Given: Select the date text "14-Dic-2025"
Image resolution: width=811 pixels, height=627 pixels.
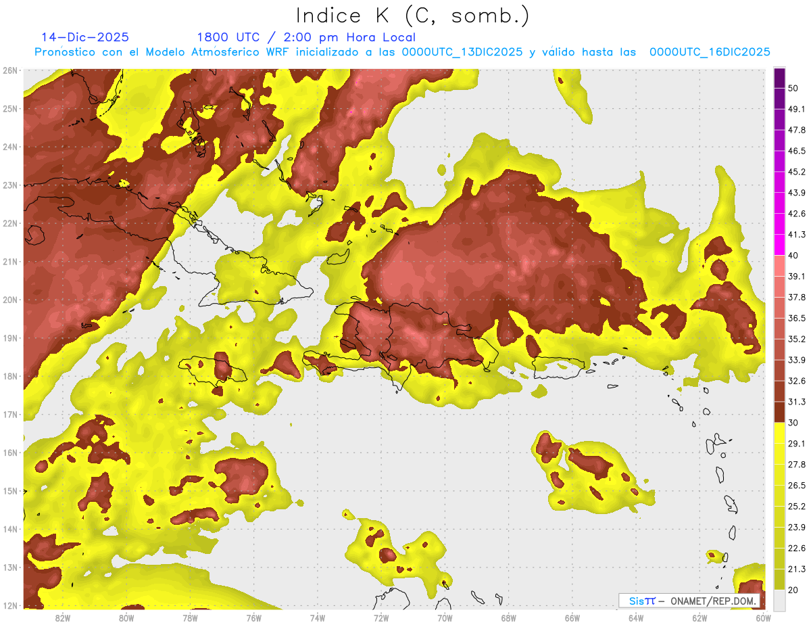Looking at the screenshot, I should [x=85, y=37].
